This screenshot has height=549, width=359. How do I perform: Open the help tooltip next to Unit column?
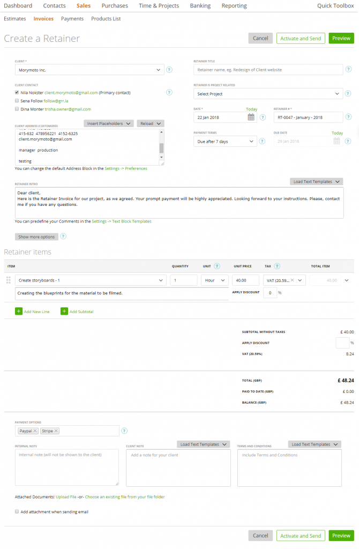click(x=216, y=266)
